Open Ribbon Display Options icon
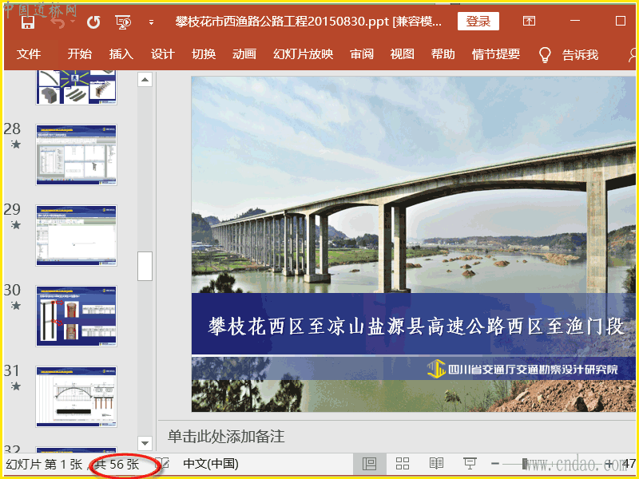This screenshot has height=479, width=639. (529, 21)
